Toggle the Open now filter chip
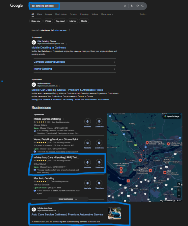This screenshot has width=188, height=226. (36, 21)
